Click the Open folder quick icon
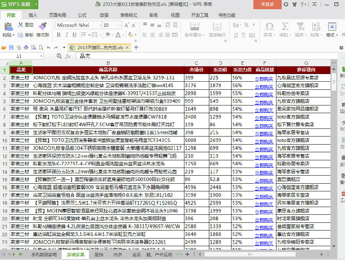 pos(4,48)
